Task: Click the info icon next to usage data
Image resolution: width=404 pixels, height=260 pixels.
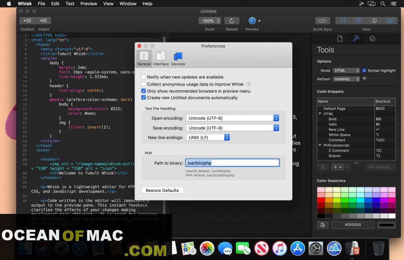Action: [x=249, y=84]
